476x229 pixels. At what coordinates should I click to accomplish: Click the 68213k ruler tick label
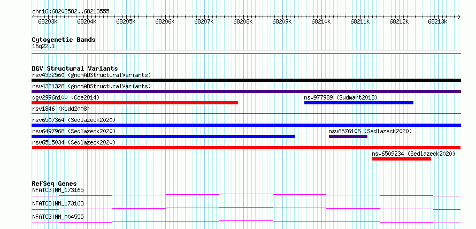(437, 22)
